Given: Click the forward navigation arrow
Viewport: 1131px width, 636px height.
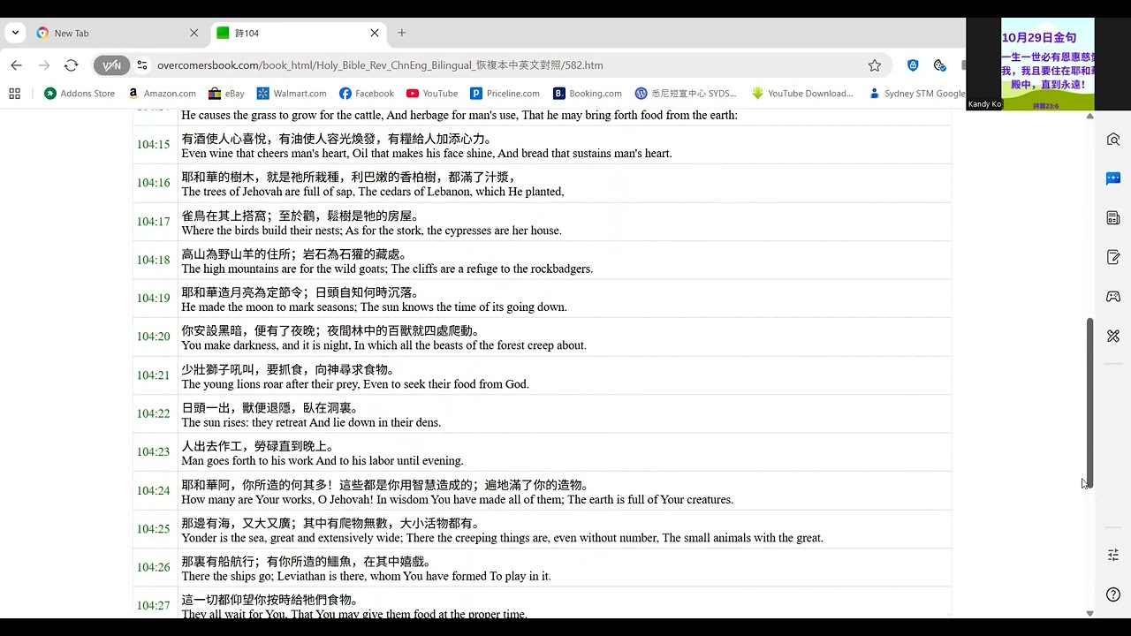Looking at the screenshot, I should (43, 65).
